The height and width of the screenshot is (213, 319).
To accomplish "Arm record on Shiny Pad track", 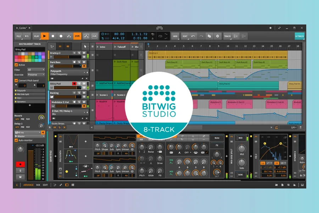I will click(x=74, y=83).
